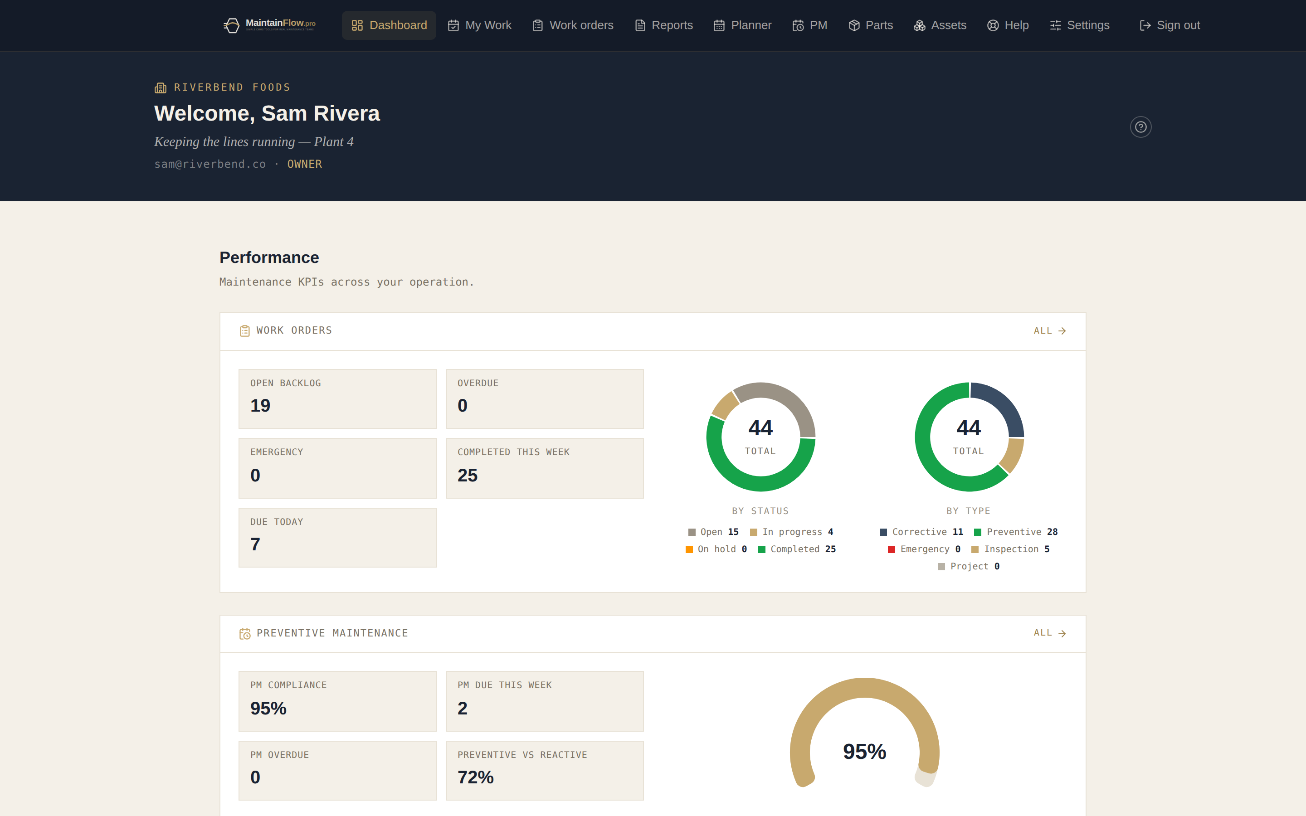Click the Work Orders clipboard icon
This screenshot has width=1306, height=816.
click(x=244, y=331)
